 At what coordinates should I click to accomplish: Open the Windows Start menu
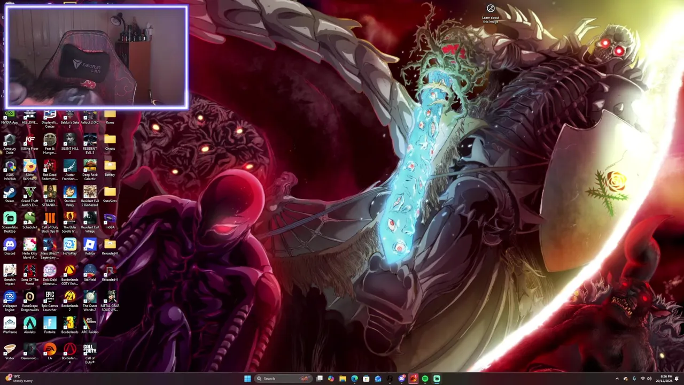[247, 379]
